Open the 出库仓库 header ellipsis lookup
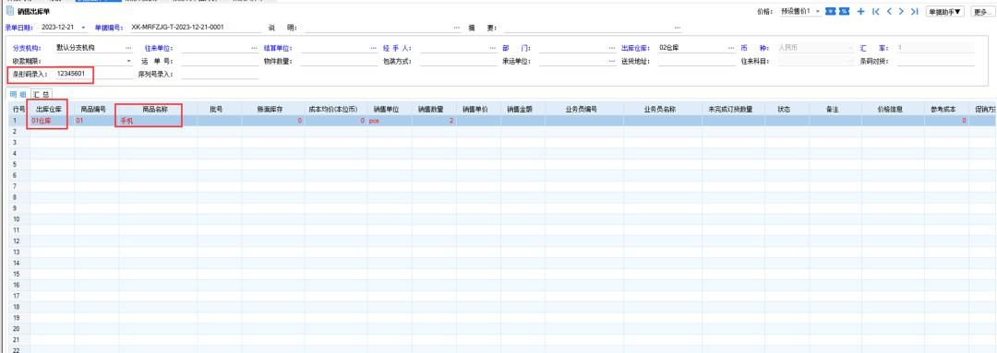Viewport: 997px width, 353px height. (x=730, y=48)
